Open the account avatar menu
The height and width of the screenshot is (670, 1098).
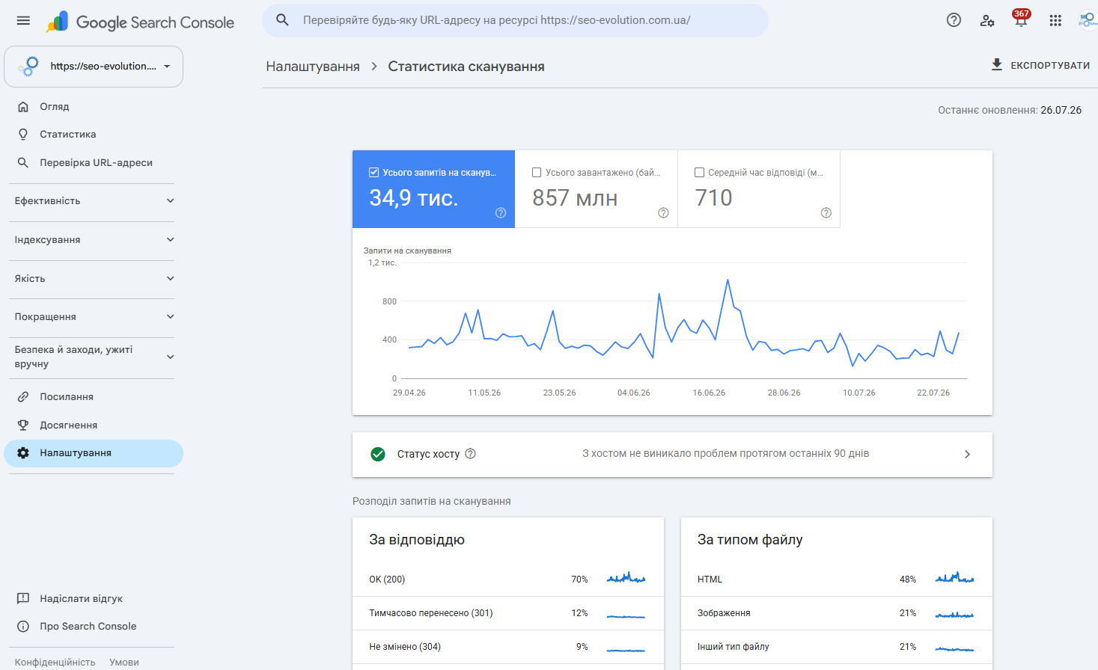(1088, 20)
